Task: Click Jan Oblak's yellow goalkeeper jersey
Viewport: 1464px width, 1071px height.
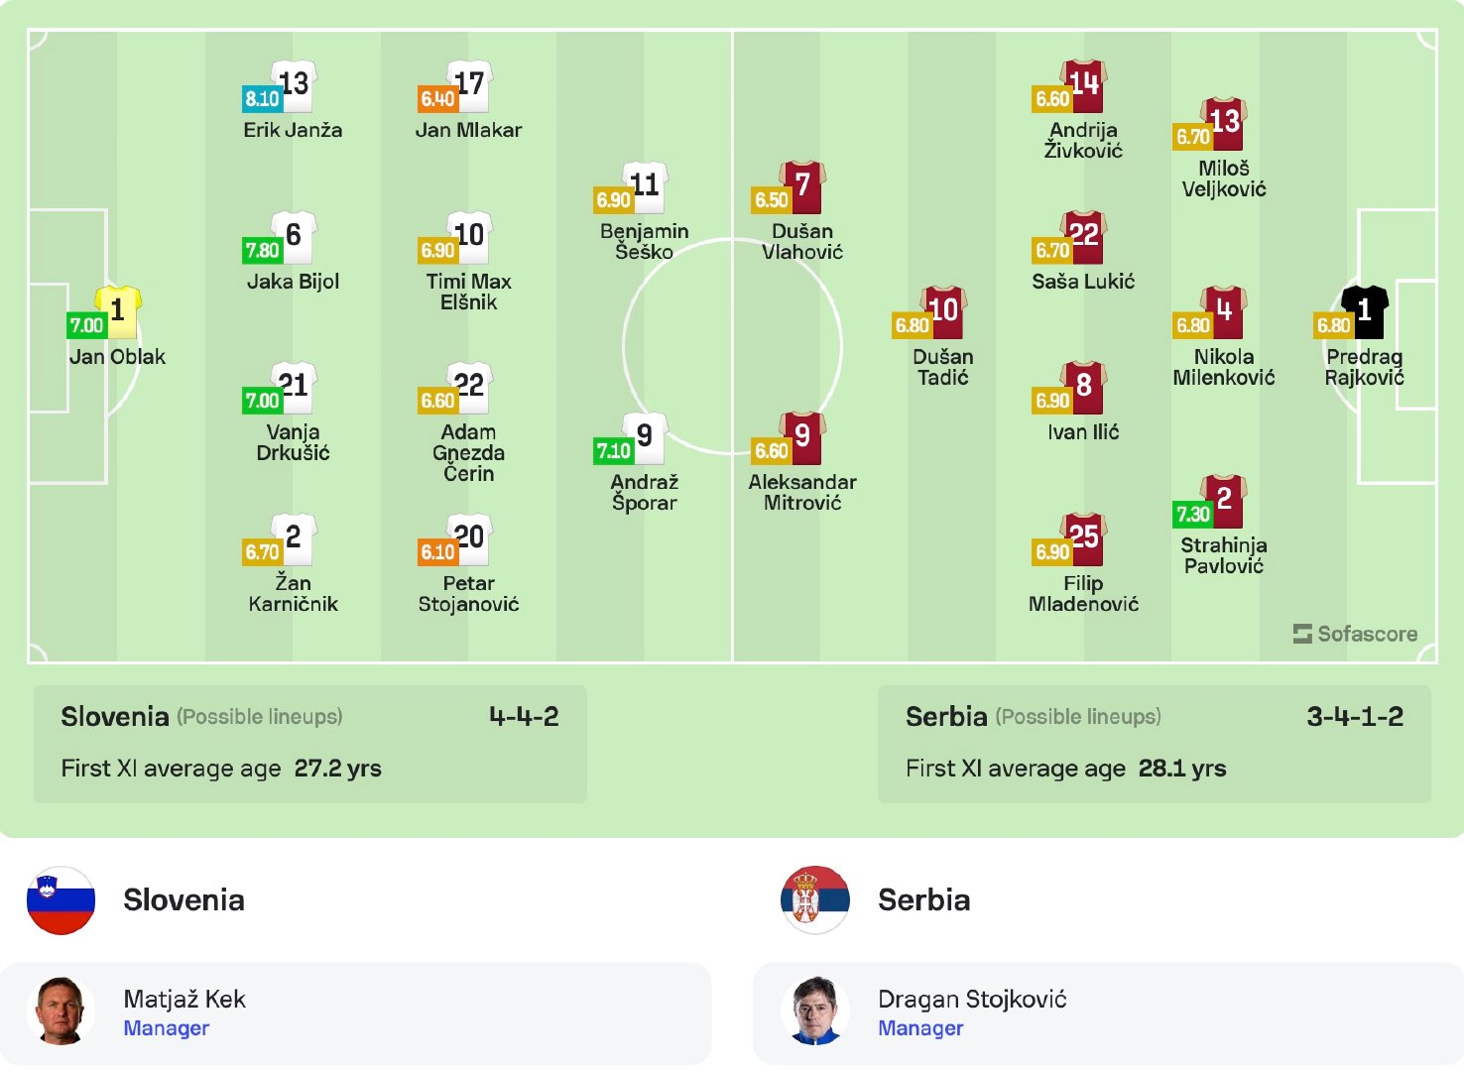Action: coord(119,309)
